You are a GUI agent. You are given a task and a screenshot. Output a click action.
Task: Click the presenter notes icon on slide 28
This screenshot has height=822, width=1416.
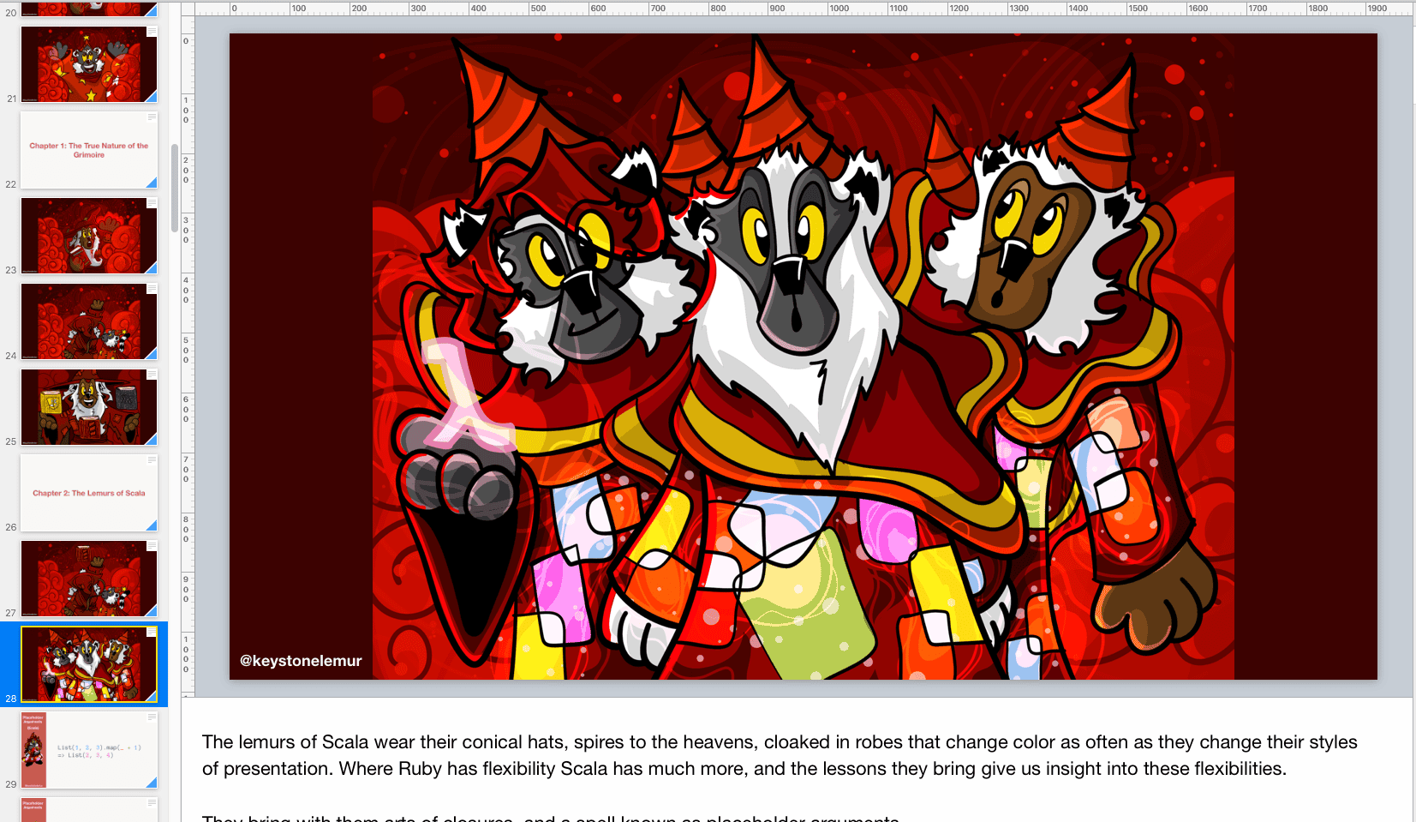tap(152, 632)
